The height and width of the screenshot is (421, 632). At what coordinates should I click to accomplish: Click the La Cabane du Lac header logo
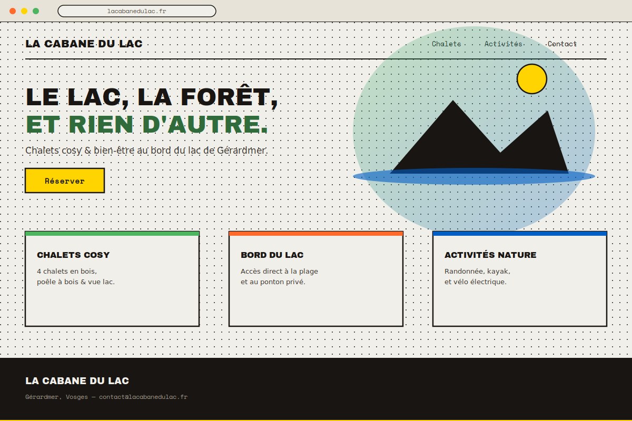click(84, 44)
